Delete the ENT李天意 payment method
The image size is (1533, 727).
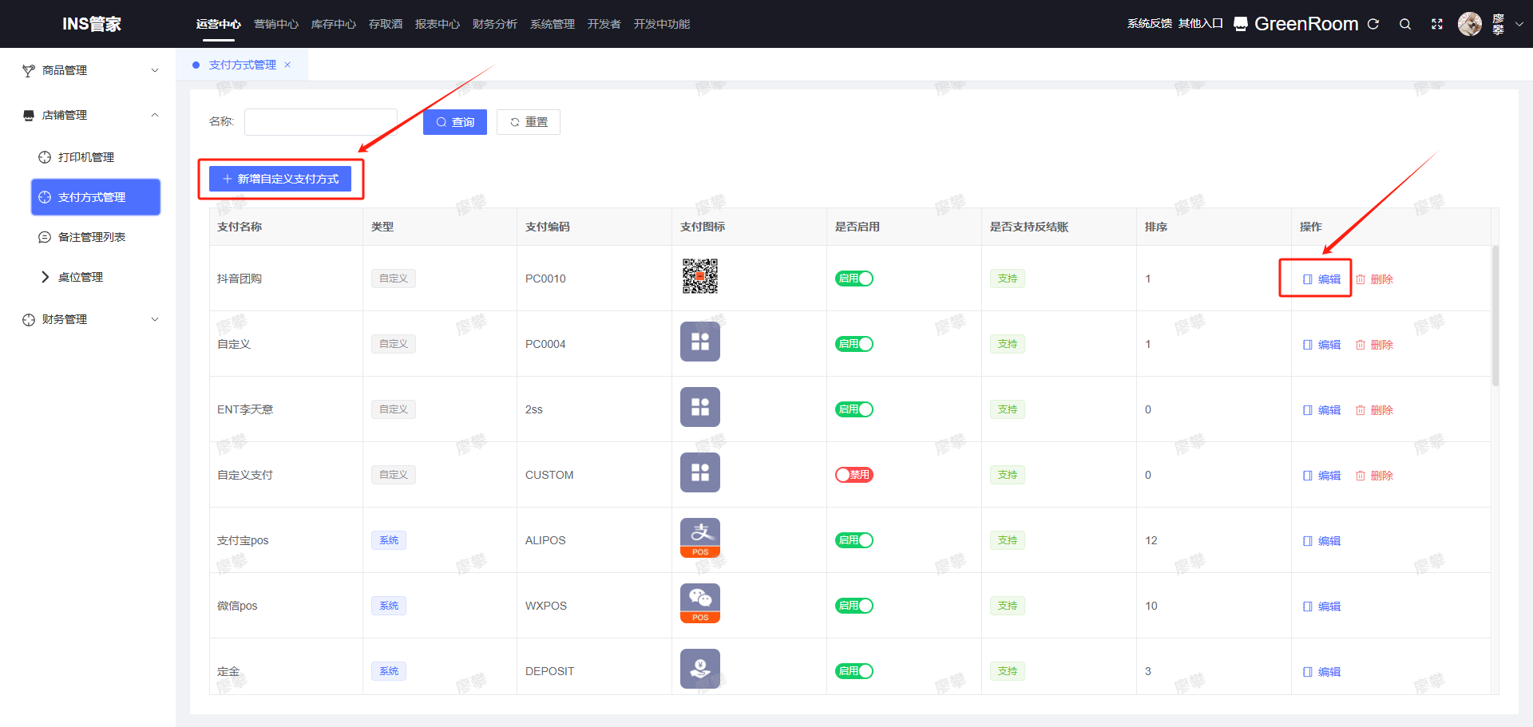[1374, 410]
